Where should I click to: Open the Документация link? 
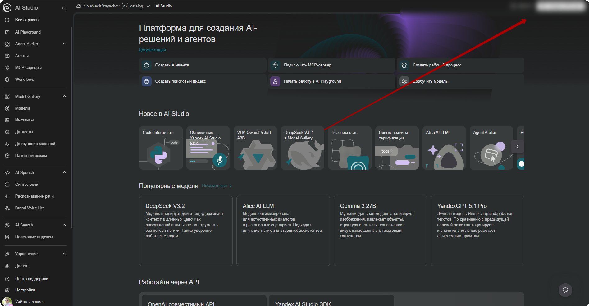click(x=152, y=50)
